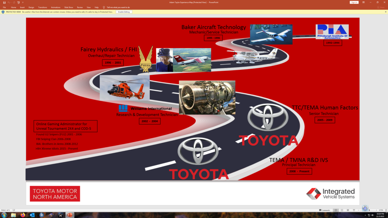The width and height of the screenshot is (388, 218).
Task: Click the Sign in button
Action: point(354,2)
